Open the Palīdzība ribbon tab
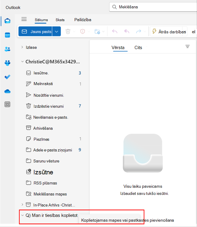197x227 pixels. coord(83,20)
